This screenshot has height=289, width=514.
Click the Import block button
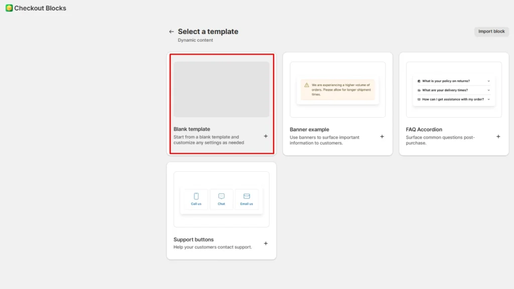pyautogui.click(x=491, y=31)
